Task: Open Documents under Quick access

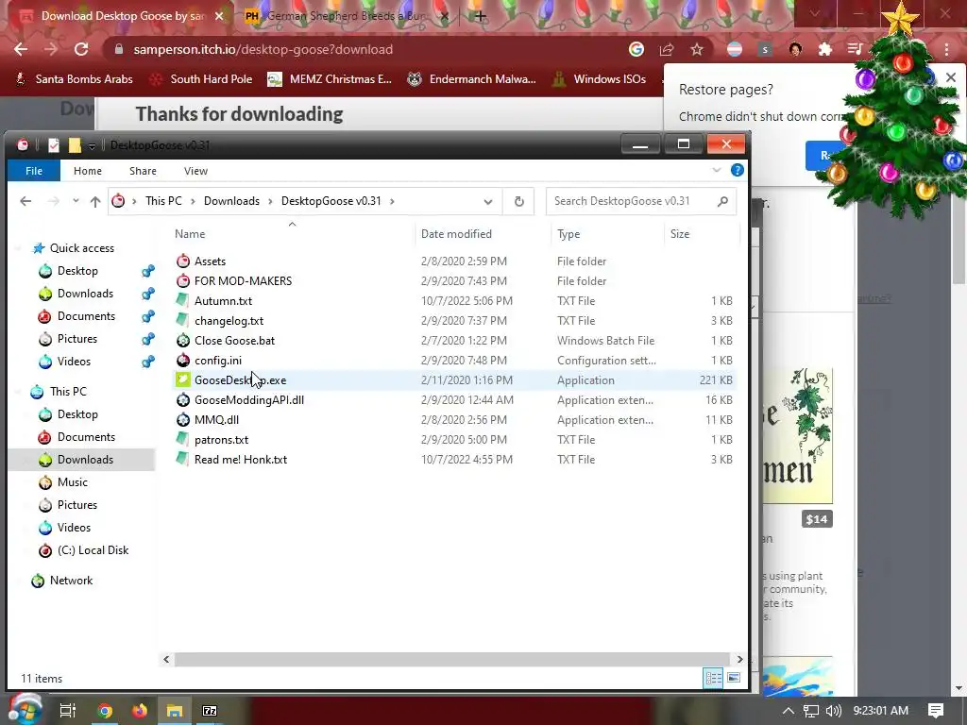Action: coord(86,316)
